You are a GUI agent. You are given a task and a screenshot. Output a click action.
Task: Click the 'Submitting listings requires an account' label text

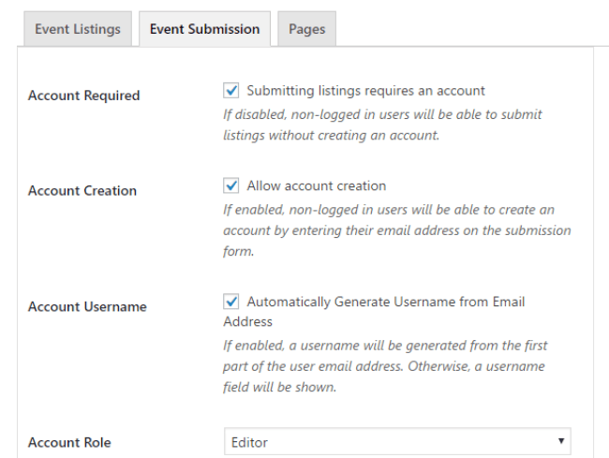pos(365,91)
